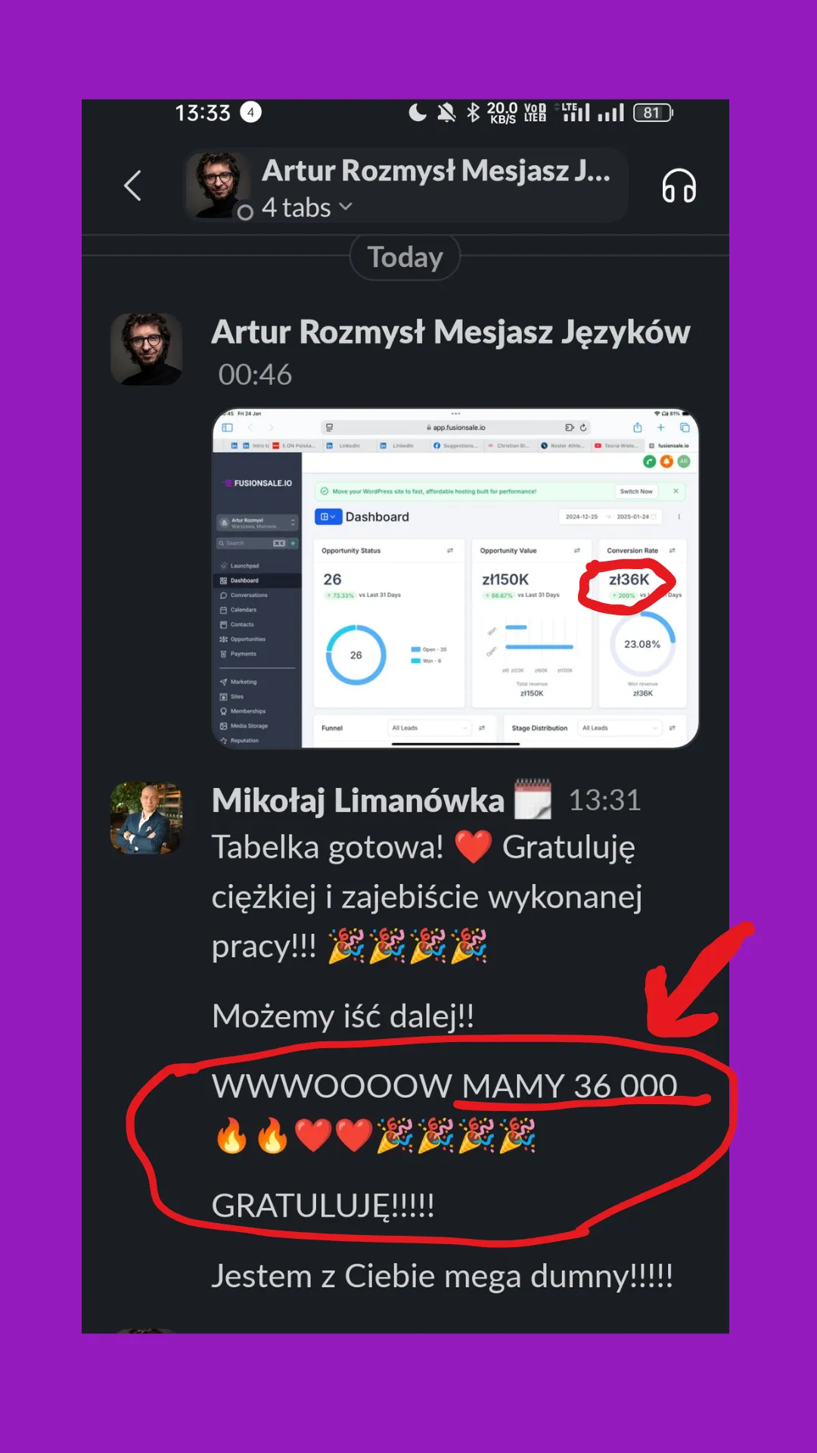Tap the Bluetooth icon in status bar
Image resolution: width=817 pixels, height=1453 pixels.
click(x=474, y=113)
